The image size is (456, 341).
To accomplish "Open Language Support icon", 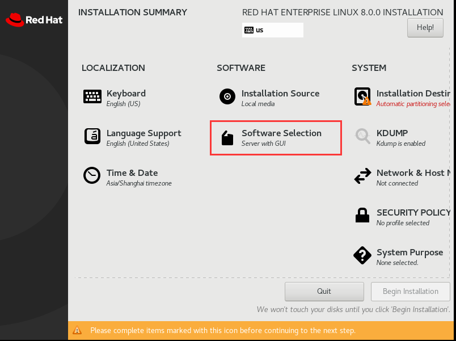I will pyautogui.click(x=92, y=136).
